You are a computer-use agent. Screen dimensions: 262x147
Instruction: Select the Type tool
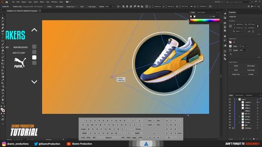click(x=3, y=34)
